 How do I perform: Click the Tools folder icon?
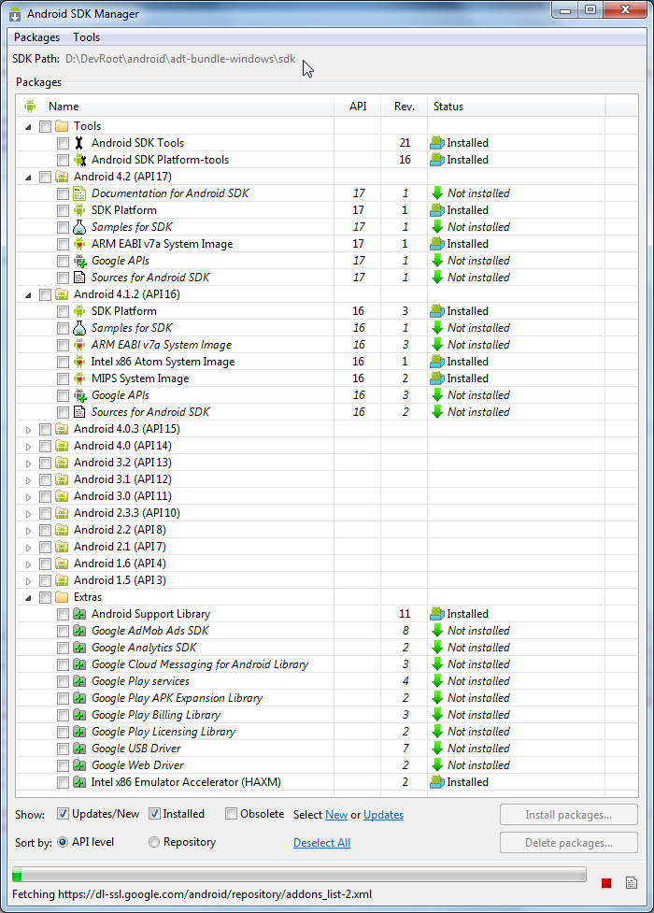[x=62, y=126]
